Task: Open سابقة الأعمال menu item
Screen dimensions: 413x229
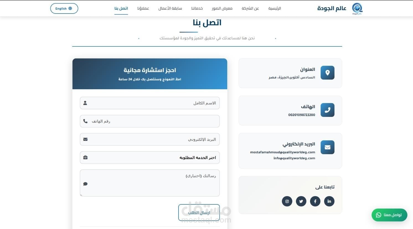Action: pos(170,9)
